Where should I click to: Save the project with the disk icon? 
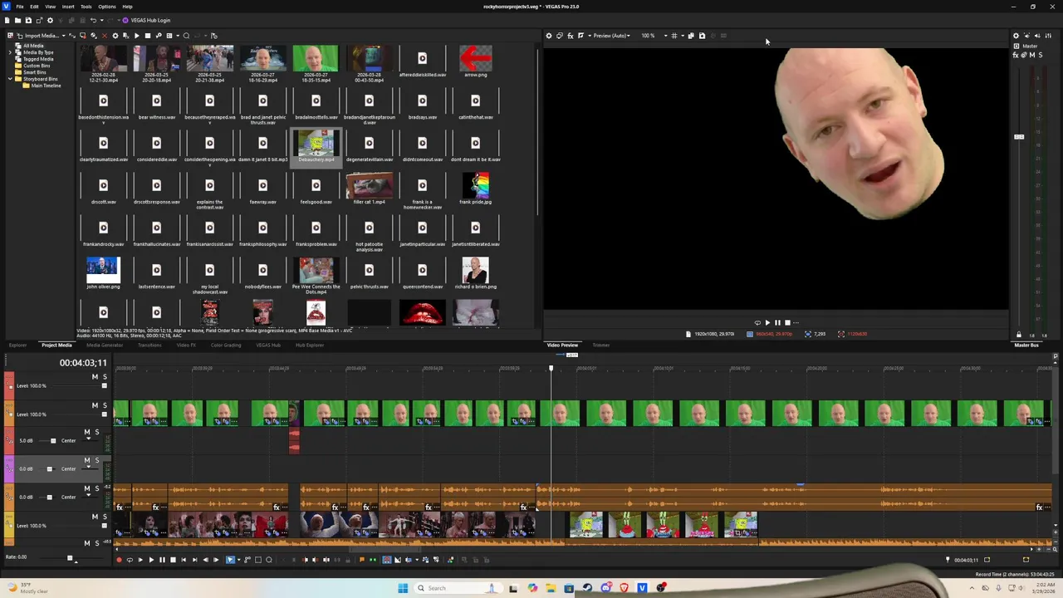tap(28, 20)
